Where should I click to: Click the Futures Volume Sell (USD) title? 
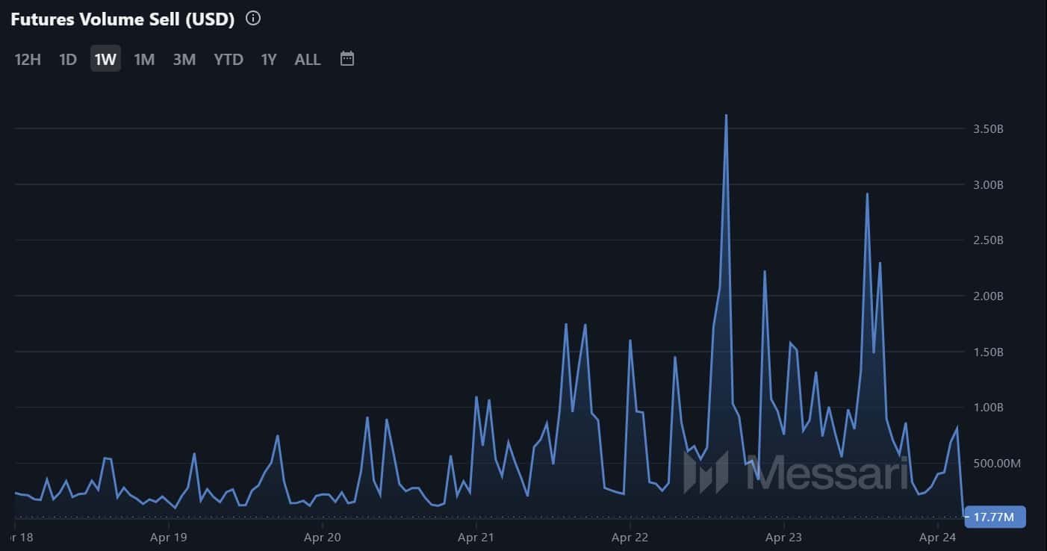[x=122, y=19]
